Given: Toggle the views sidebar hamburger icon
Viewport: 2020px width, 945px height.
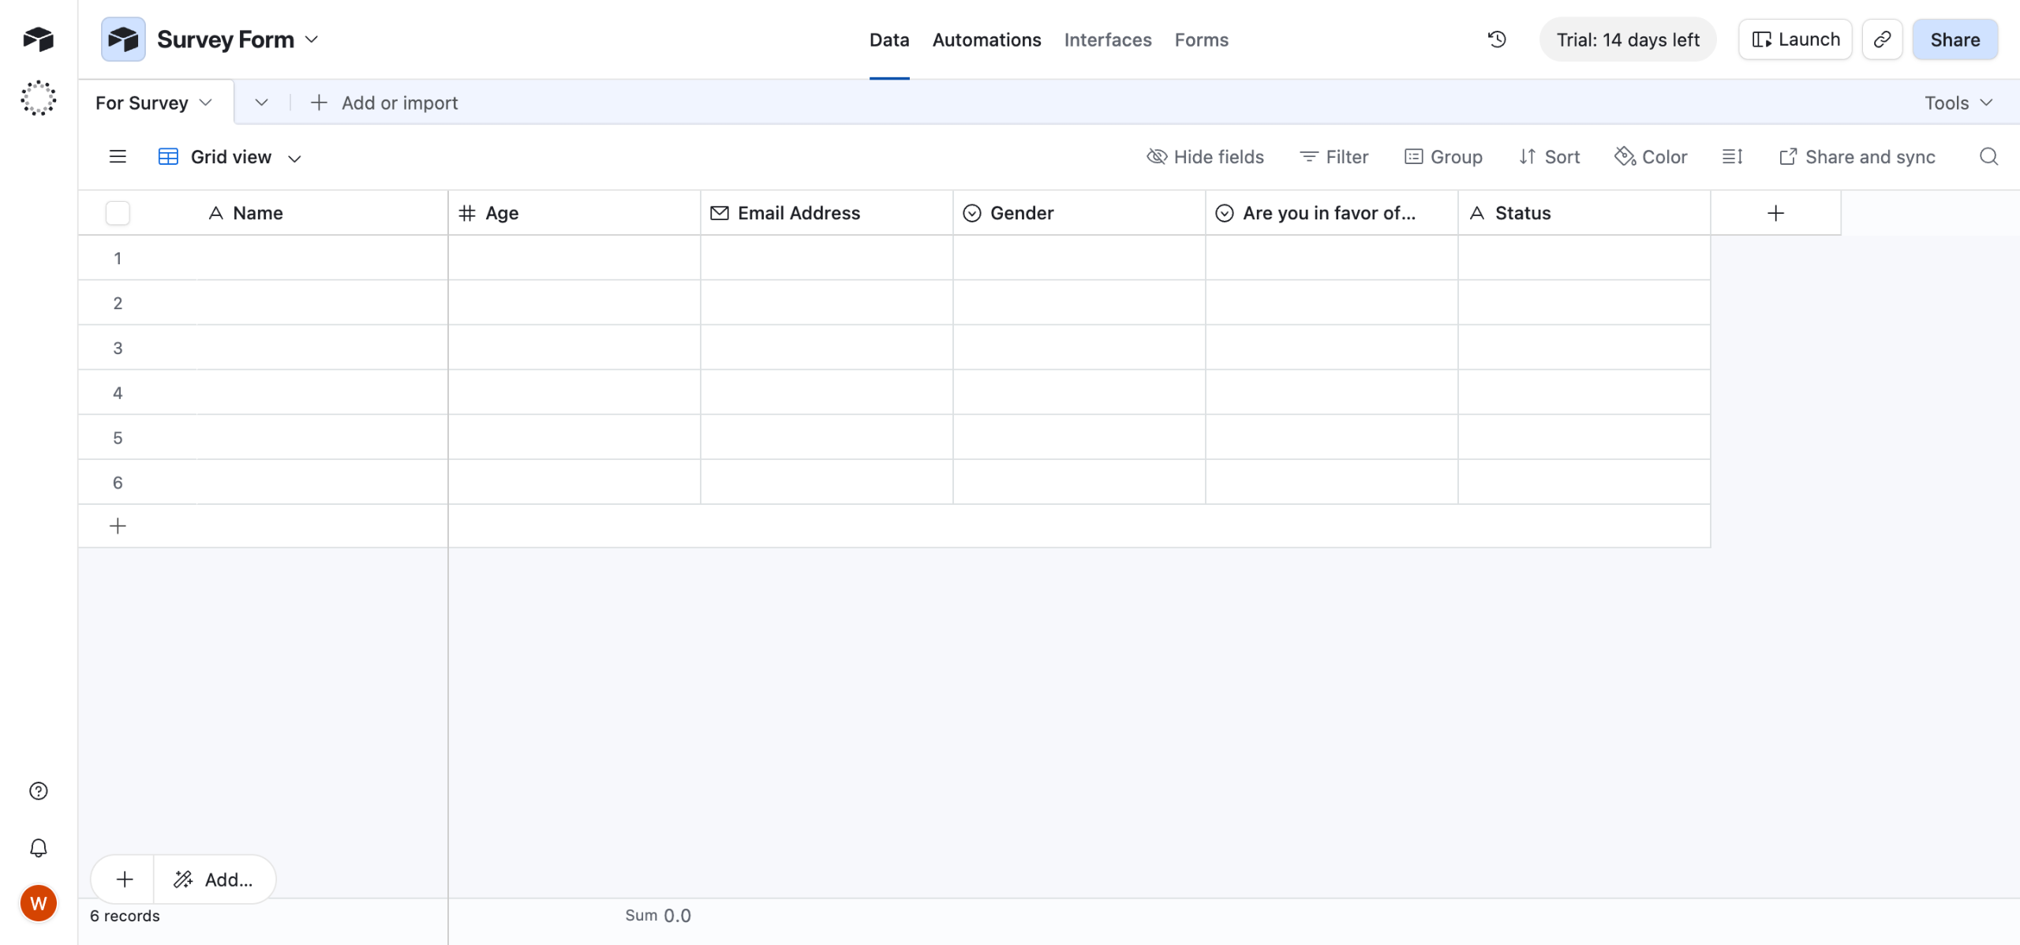Looking at the screenshot, I should [x=118, y=157].
